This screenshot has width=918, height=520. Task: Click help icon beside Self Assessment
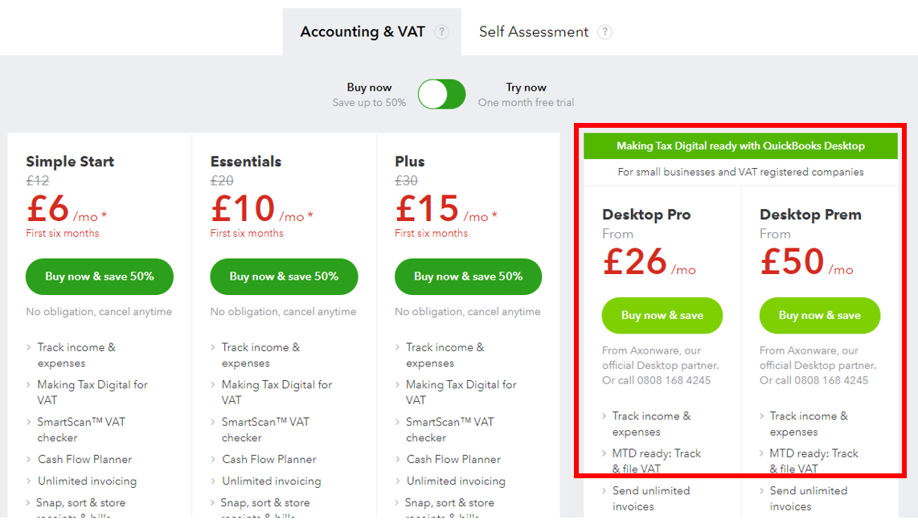(x=604, y=32)
